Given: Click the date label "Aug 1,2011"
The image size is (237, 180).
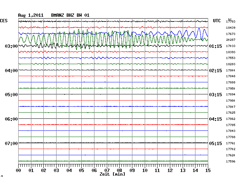Looking at the screenshot, I should (31, 15).
